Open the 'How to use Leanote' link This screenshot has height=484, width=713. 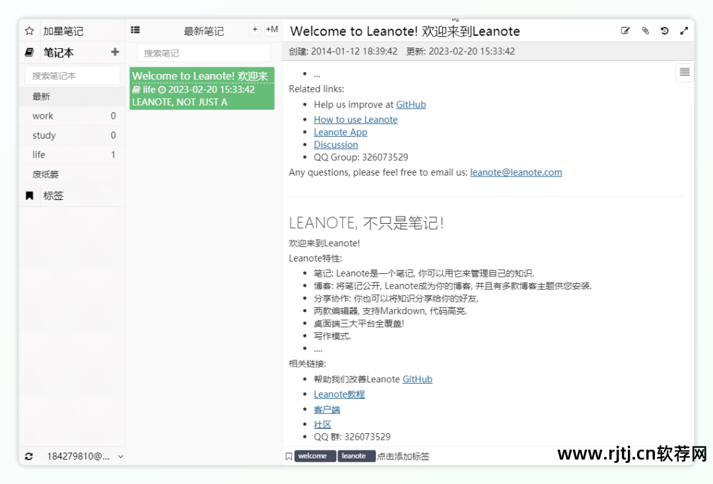tap(355, 120)
